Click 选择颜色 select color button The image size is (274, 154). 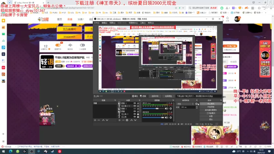click(168, 96)
